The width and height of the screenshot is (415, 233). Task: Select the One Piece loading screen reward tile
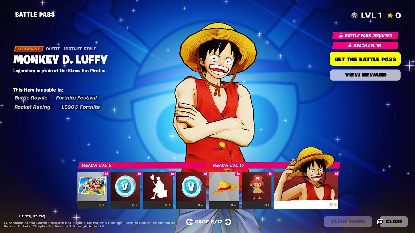coord(92,190)
